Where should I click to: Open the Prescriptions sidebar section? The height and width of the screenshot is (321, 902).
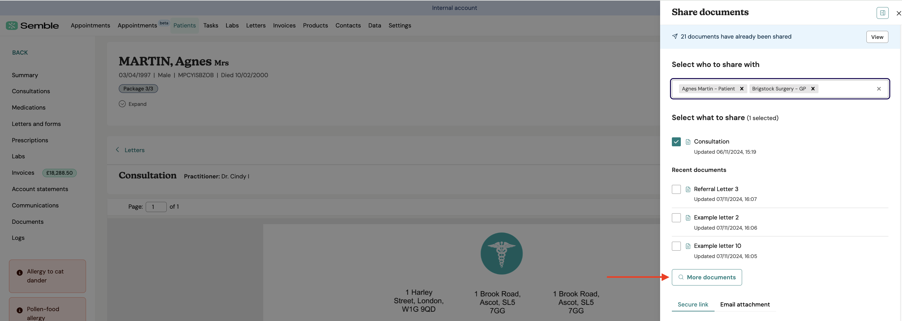coord(30,140)
